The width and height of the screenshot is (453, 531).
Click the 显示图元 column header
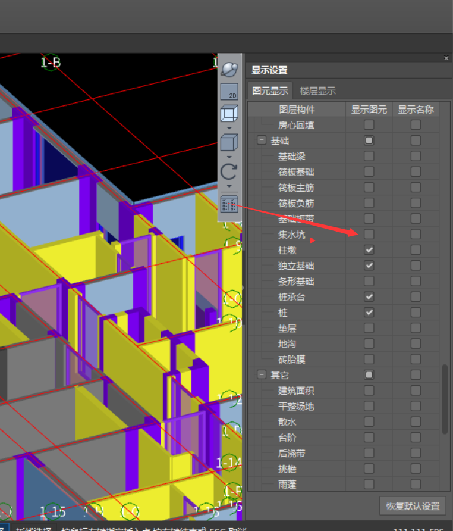(x=369, y=110)
